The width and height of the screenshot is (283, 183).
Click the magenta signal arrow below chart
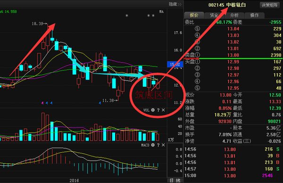(x=42, y=103)
